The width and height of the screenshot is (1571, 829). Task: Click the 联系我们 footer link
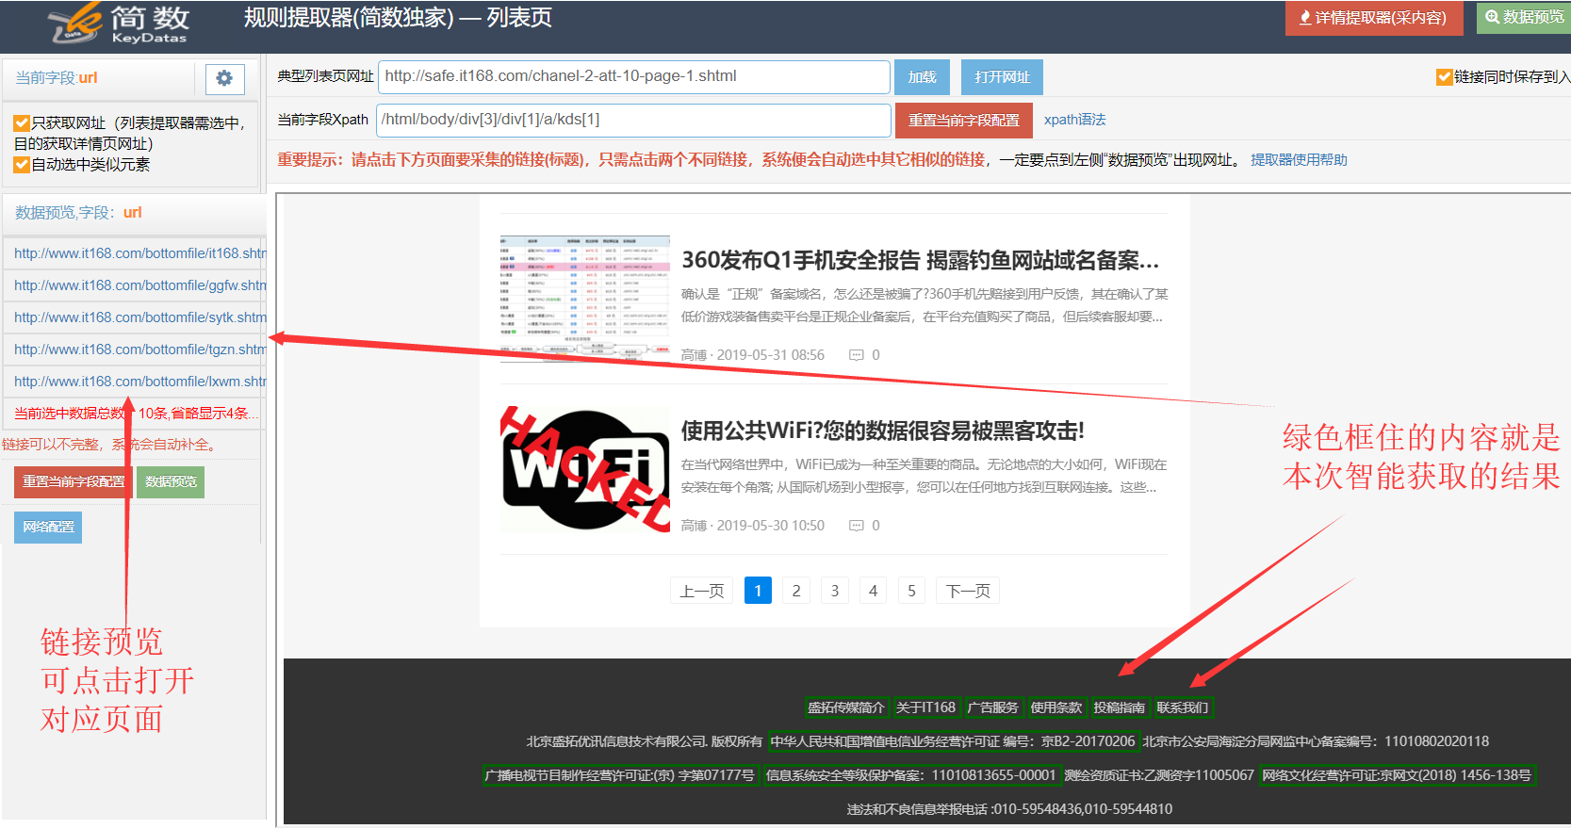pyautogui.click(x=1183, y=707)
